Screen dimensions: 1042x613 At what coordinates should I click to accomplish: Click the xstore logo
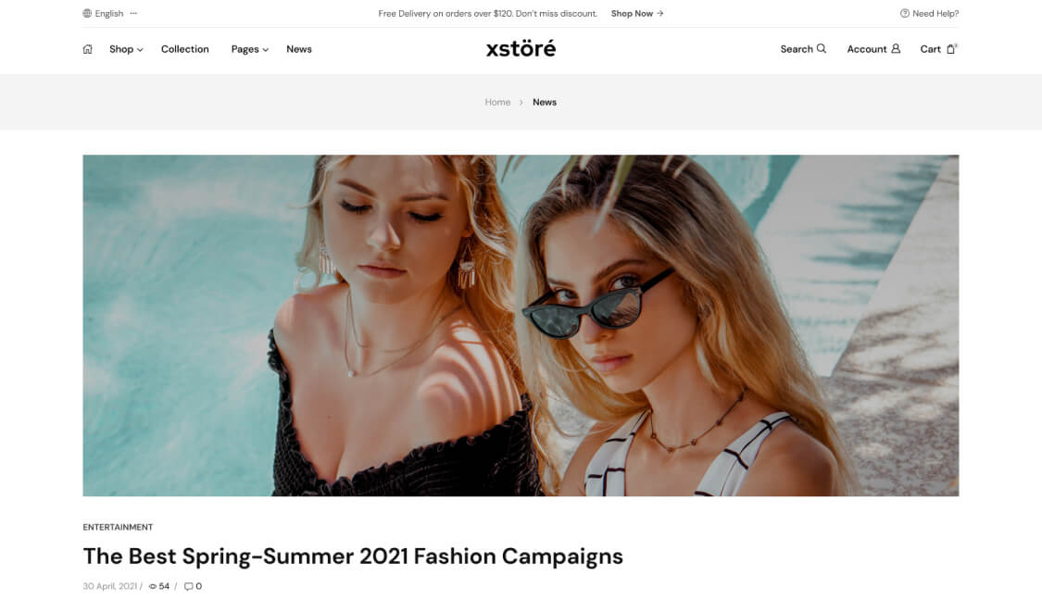pos(521,48)
